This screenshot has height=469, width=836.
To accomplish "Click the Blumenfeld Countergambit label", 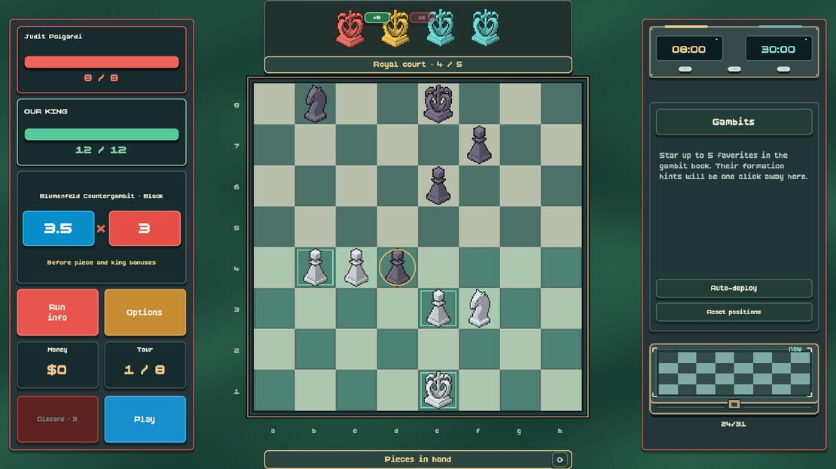I will coord(102,196).
